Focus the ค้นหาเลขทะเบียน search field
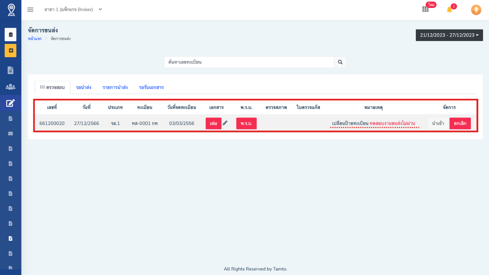 [249, 62]
